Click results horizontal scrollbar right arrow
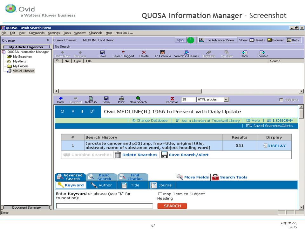This screenshot has height=229, width=305. (301, 91)
